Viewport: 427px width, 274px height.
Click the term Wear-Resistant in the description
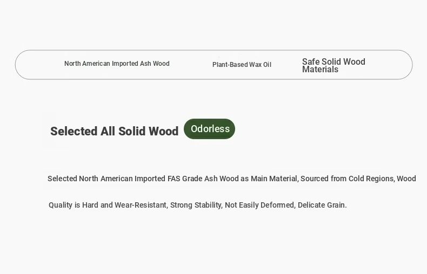141,205
